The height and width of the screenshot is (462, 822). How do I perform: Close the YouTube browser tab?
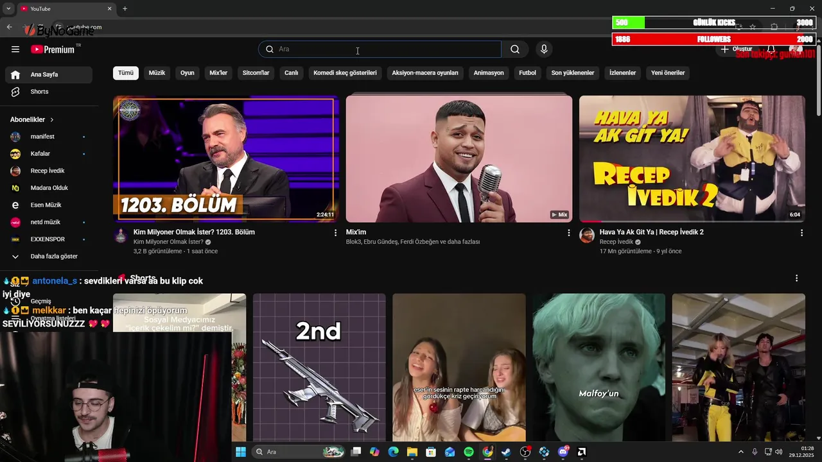[109, 9]
